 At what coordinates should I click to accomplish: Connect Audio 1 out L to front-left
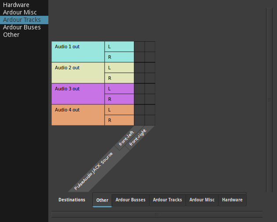tap(139, 47)
